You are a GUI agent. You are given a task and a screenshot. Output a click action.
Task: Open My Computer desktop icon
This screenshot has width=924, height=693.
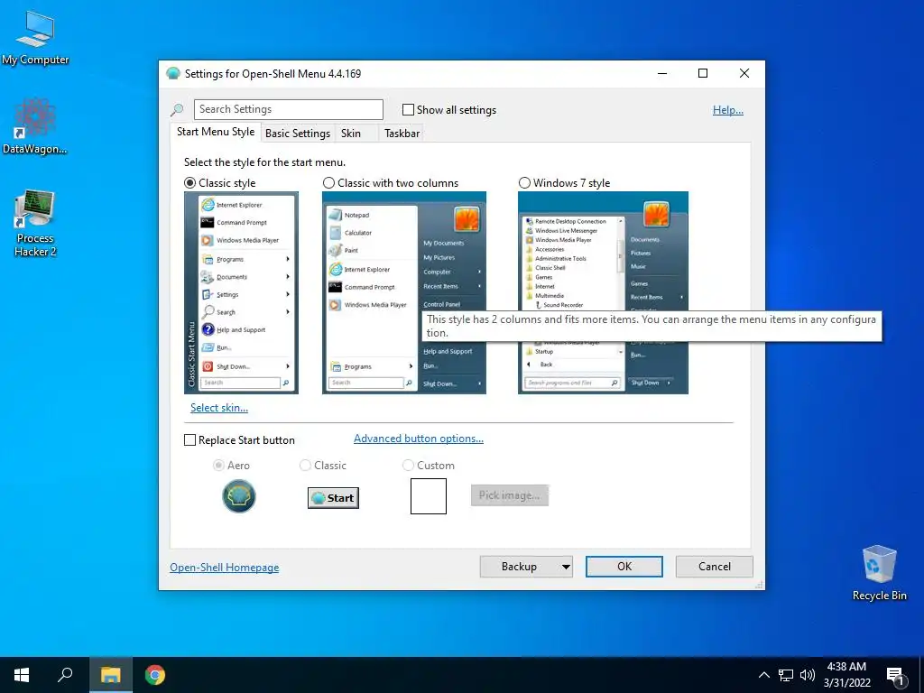coord(35,38)
